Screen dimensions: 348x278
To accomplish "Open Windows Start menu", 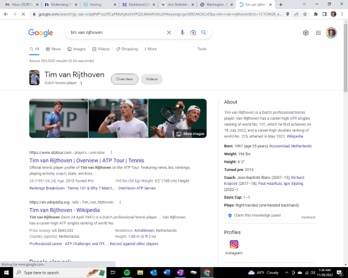I will point(7,273).
